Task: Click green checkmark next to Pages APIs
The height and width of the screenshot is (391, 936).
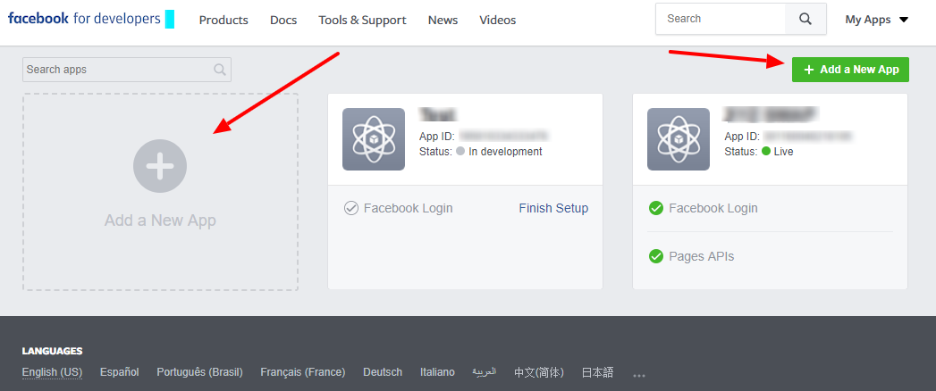Action: [x=656, y=257]
